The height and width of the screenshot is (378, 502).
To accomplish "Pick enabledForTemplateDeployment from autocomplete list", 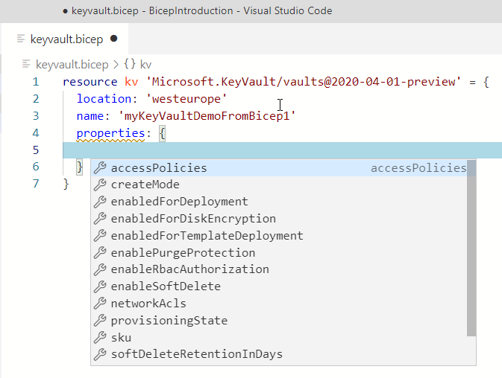I will click(207, 236).
